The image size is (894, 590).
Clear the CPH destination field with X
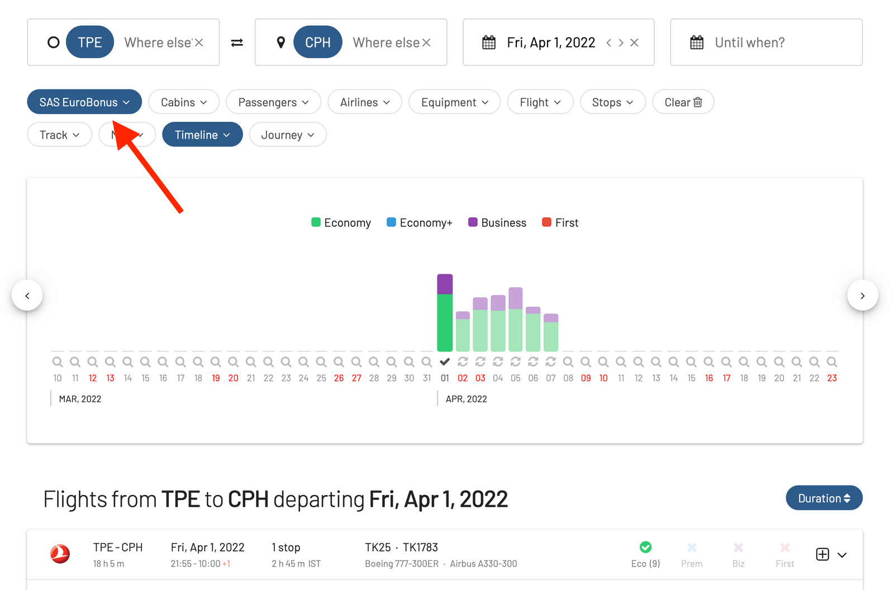coord(426,42)
